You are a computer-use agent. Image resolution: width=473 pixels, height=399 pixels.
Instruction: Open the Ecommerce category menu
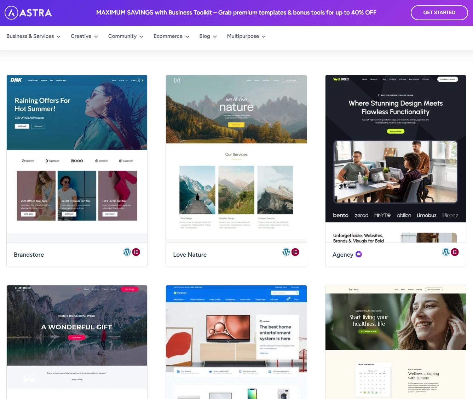(x=171, y=36)
